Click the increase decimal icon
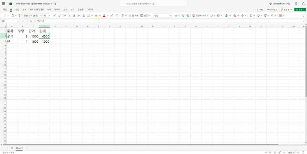This screenshot has width=307, height=154. tap(183, 16)
